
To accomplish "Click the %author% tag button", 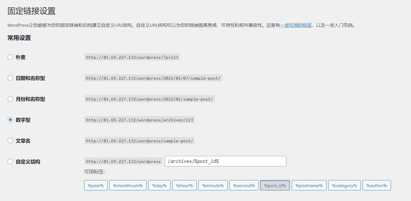I will point(377,186).
